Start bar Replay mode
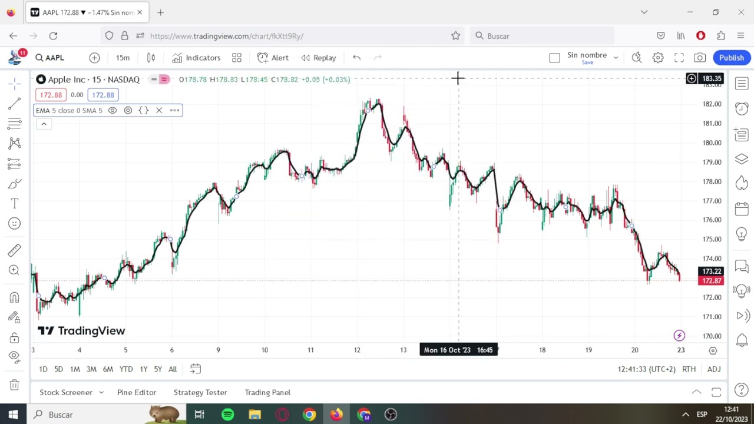This screenshot has height=424, width=754. coord(318,58)
